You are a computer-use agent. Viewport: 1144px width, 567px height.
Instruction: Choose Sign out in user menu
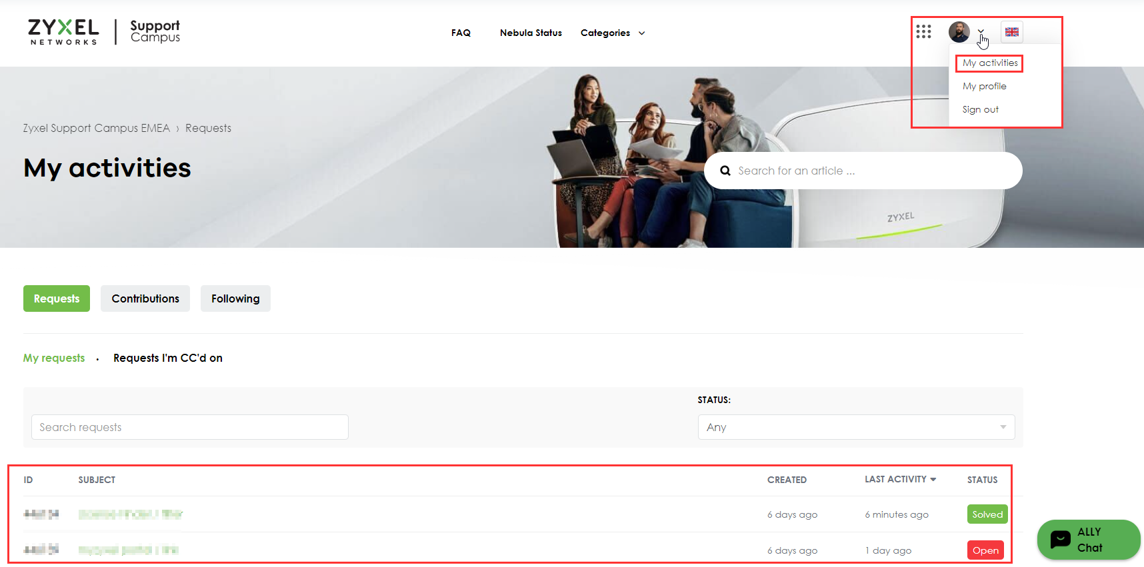coord(980,110)
